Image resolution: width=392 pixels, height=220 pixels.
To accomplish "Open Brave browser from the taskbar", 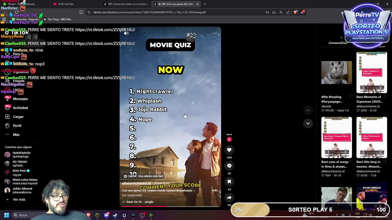I will coord(89,215).
